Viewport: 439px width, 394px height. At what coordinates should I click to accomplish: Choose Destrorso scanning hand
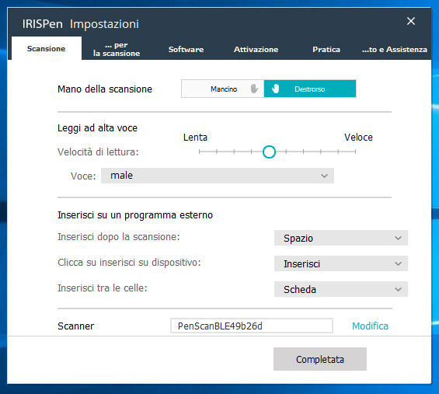310,89
